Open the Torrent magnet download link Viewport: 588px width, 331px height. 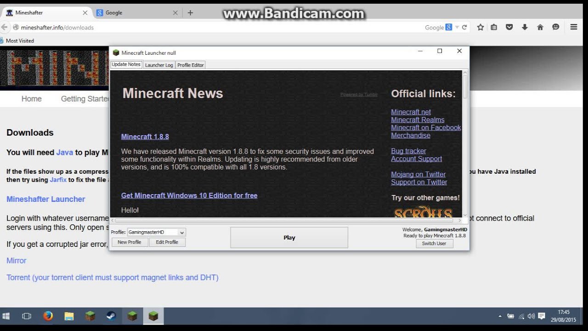[113, 278]
